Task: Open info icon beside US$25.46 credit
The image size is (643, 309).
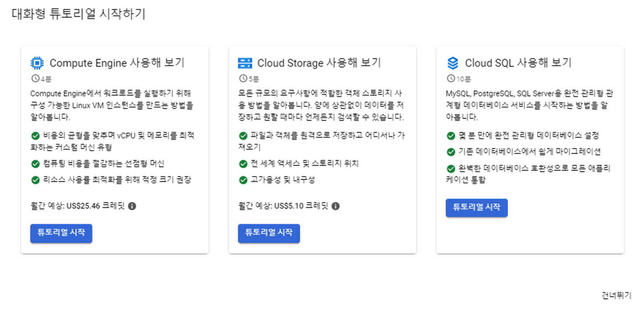Action: (x=132, y=206)
